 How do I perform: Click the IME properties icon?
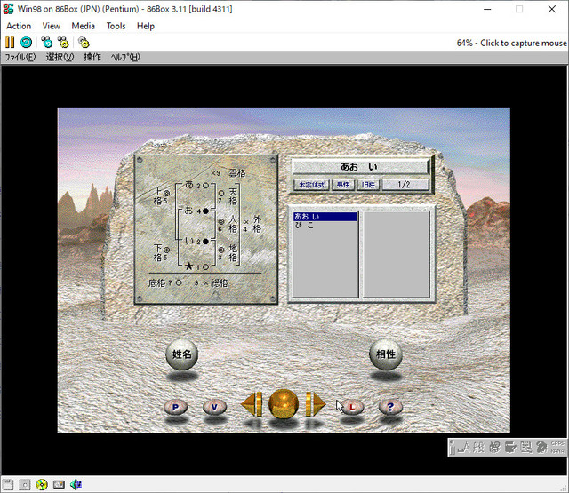526,448
